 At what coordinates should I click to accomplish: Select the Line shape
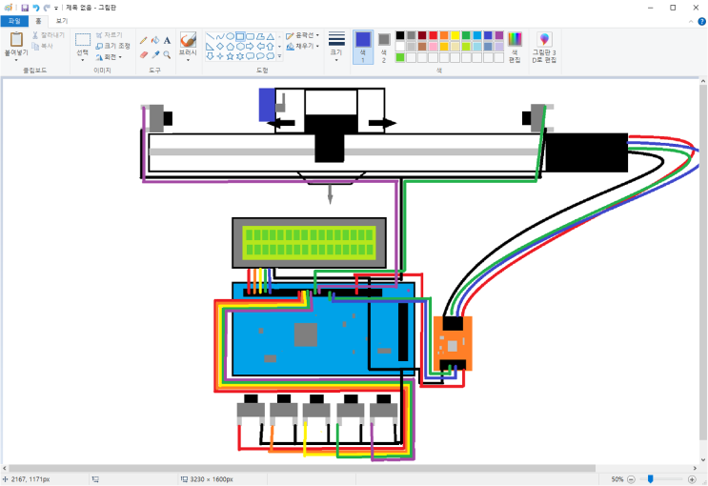point(210,36)
